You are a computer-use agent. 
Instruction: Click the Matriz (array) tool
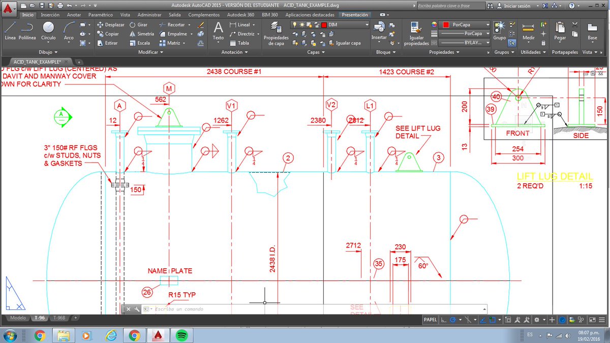point(170,43)
